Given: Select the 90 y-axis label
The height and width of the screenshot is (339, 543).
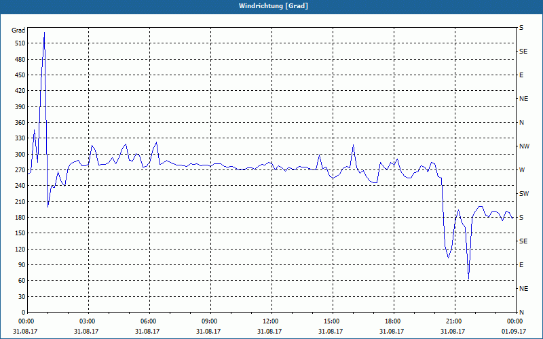Looking at the screenshot, I should 22,264.
